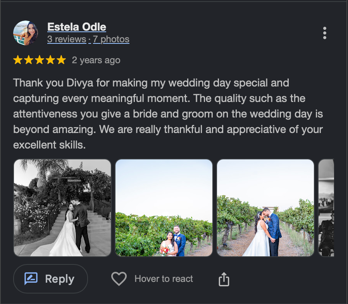
Task: Click the review line starting Thank you Divya
Action: (151, 83)
